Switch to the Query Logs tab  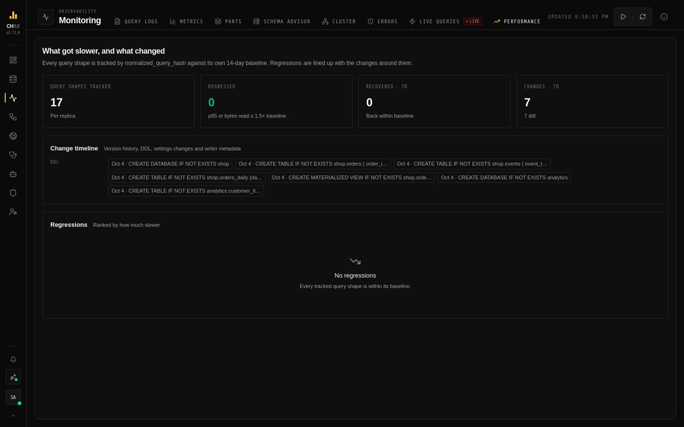(x=136, y=21)
